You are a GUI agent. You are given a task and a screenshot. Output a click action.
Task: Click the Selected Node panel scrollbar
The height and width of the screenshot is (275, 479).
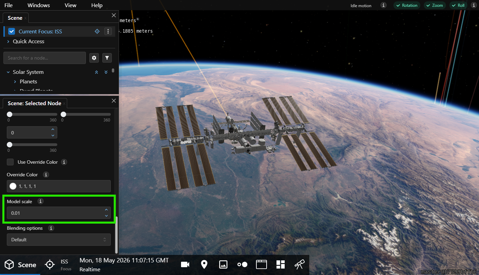[116, 235]
